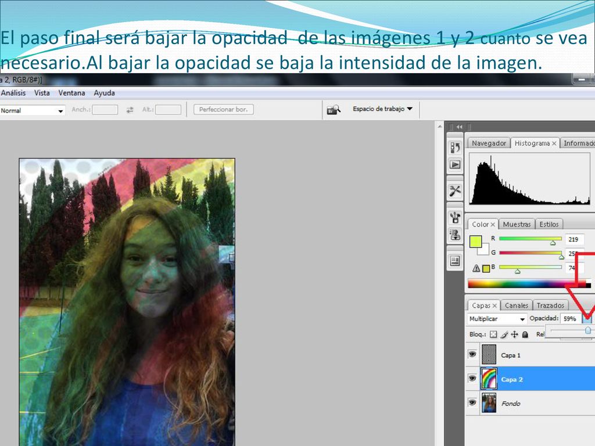Open the Tool Presets panel icon
This screenshot has width=595, height=446.
pos(455,190)
